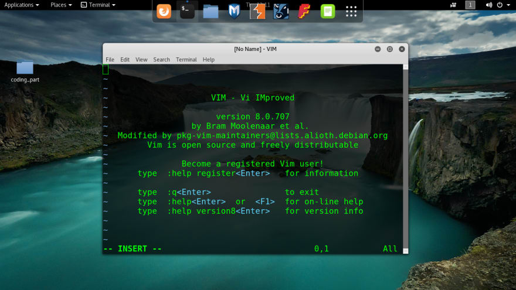
Task: Click "version 8.0.707" text
Action: [253, 117]
